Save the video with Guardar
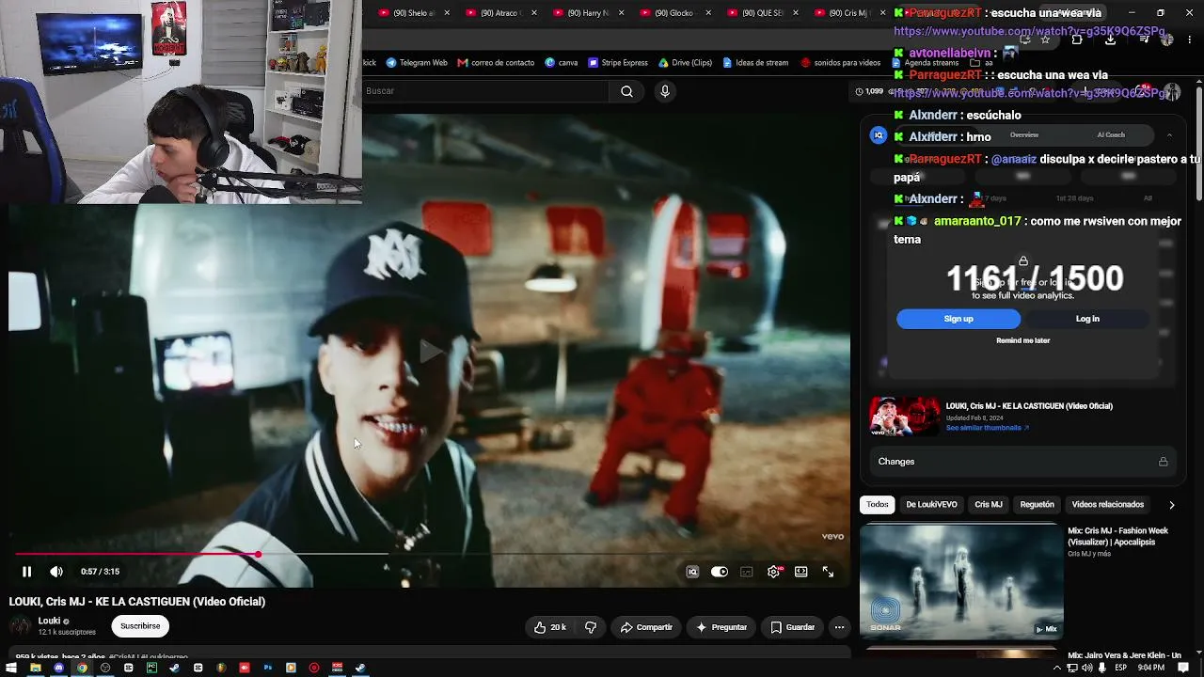Screen dimensions: 1204x677 (x=793, y=627)
